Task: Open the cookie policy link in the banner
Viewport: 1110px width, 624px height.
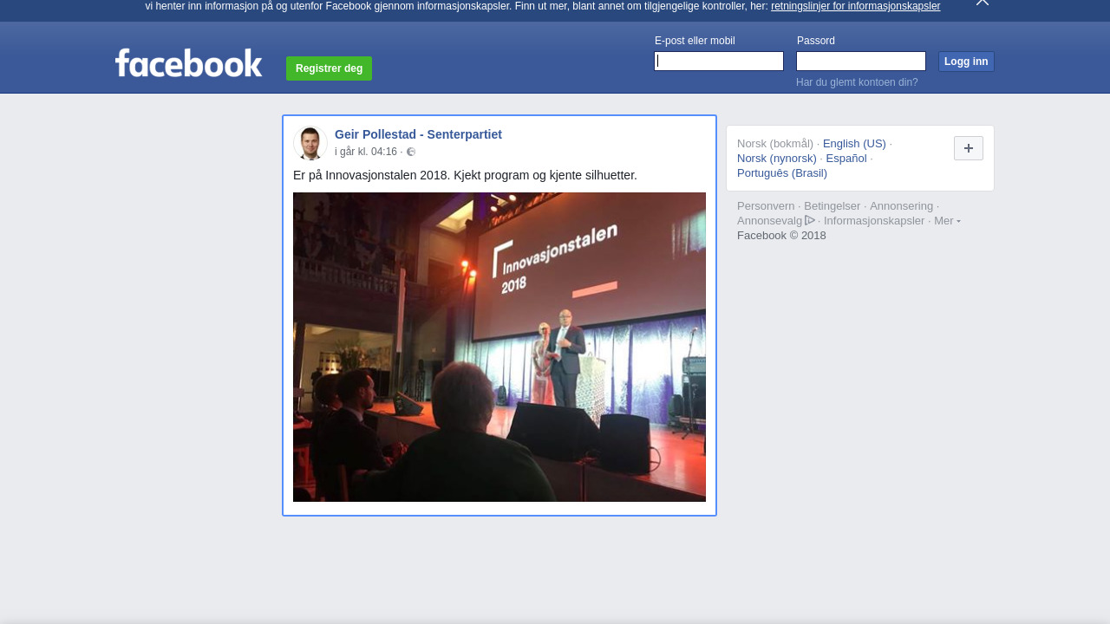Action: 855,6
